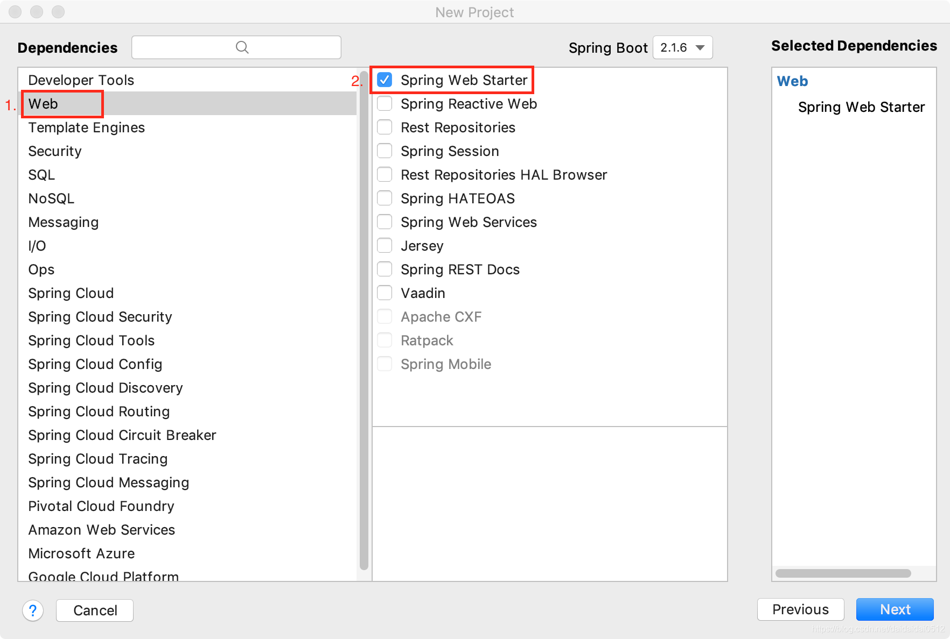Choose Spring Cloud Circuit Breaker
The height and width of the screenshot is (639, 950).
tap(187, 435)
